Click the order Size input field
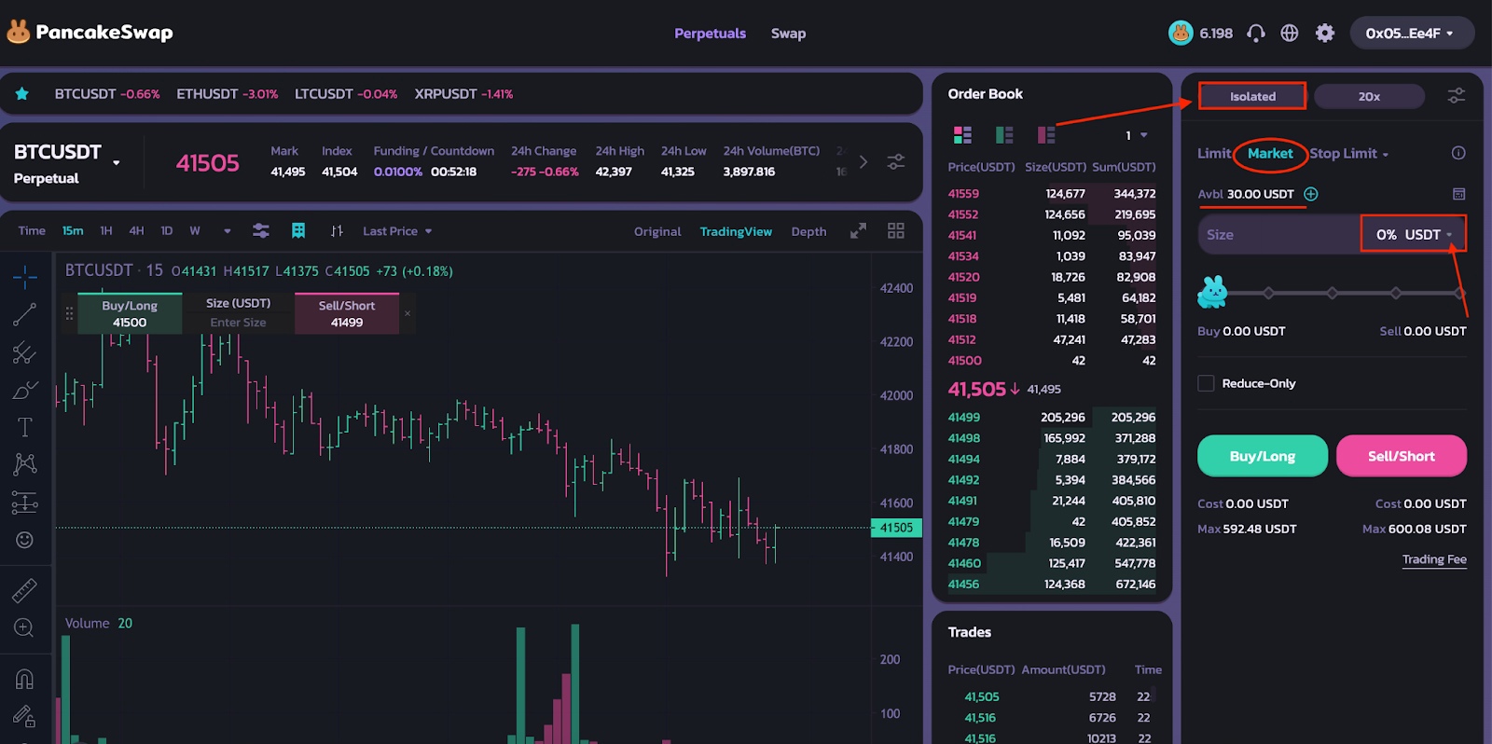 click(1278, 235)
